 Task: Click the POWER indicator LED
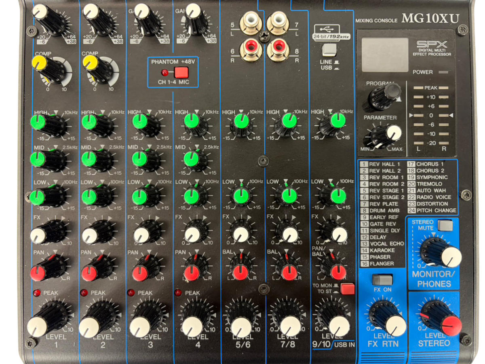tap(443, 72)
